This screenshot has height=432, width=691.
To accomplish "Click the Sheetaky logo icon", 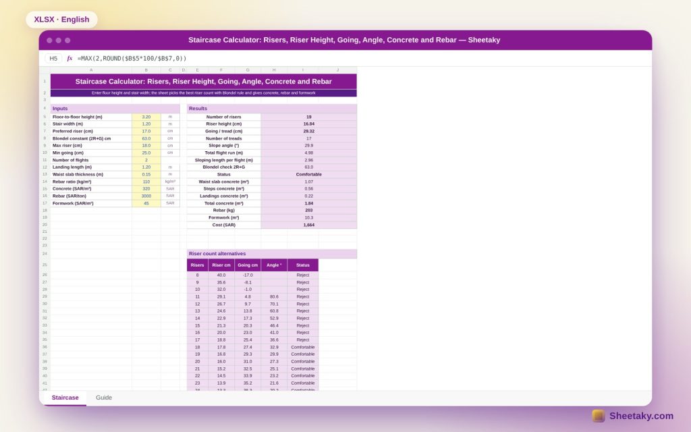I will coord(598,416).
